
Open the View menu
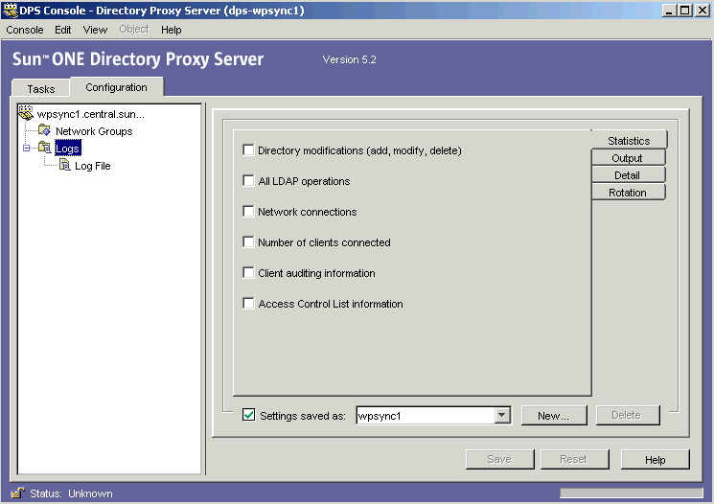(x=95, y=30)
